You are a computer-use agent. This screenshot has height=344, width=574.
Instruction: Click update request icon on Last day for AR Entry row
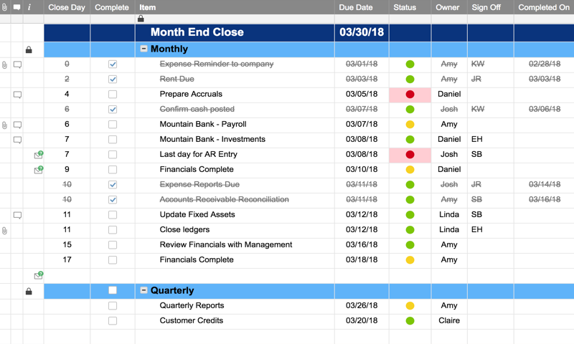[39, 155]
